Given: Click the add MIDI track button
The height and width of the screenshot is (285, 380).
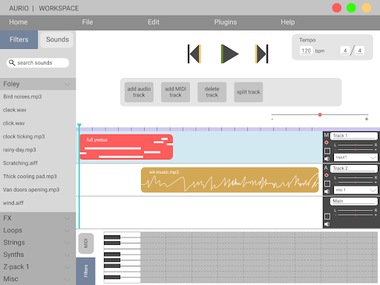Looking at the screenshot, I should click(175, 92).
